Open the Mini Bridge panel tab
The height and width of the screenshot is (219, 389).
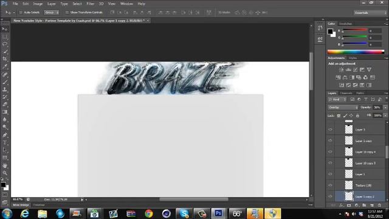point(21,205)
